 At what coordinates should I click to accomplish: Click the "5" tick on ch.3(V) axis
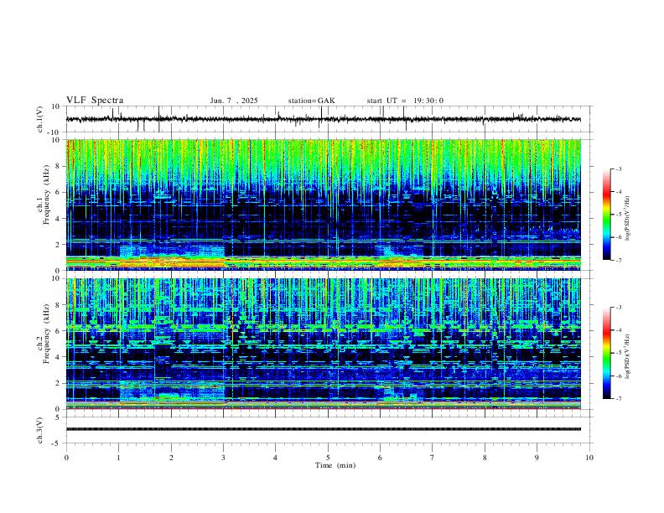[x=59, y=417]
